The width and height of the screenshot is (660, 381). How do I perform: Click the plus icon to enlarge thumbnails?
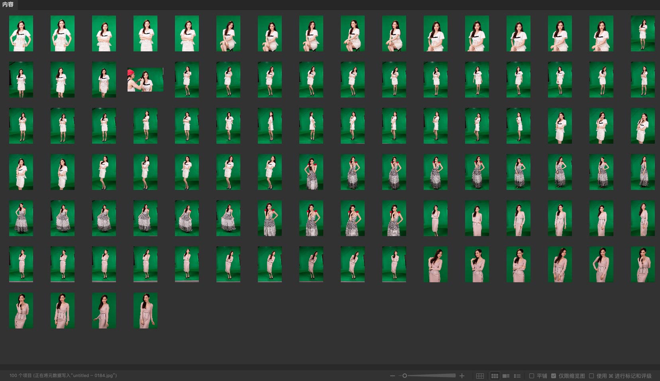462,376
